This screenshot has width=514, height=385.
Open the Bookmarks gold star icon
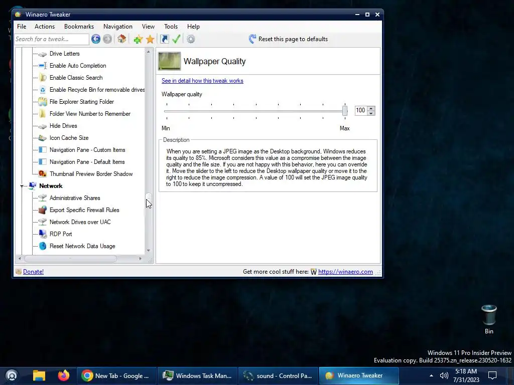tap(150, 39)
